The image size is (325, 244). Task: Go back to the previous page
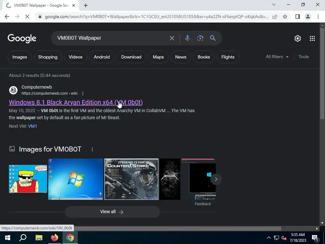click(7, 17)
